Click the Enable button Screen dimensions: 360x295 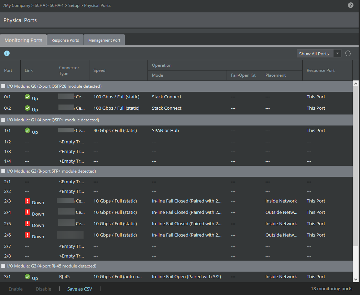point(15,289)
